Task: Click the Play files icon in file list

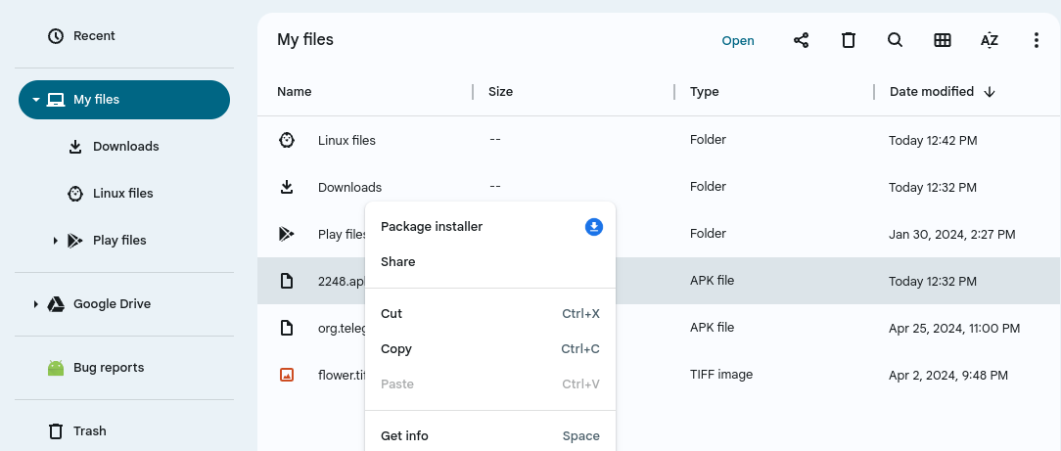Action: 287,234
